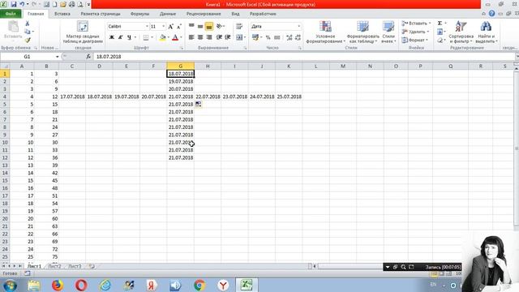
Task: Decrease the indent of cell text
Action: (219, 37)
